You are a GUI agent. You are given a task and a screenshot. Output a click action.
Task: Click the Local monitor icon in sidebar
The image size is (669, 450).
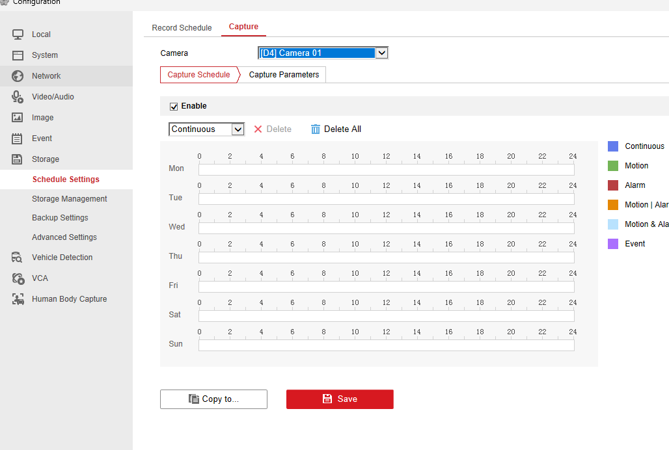(x=18, y=34)
